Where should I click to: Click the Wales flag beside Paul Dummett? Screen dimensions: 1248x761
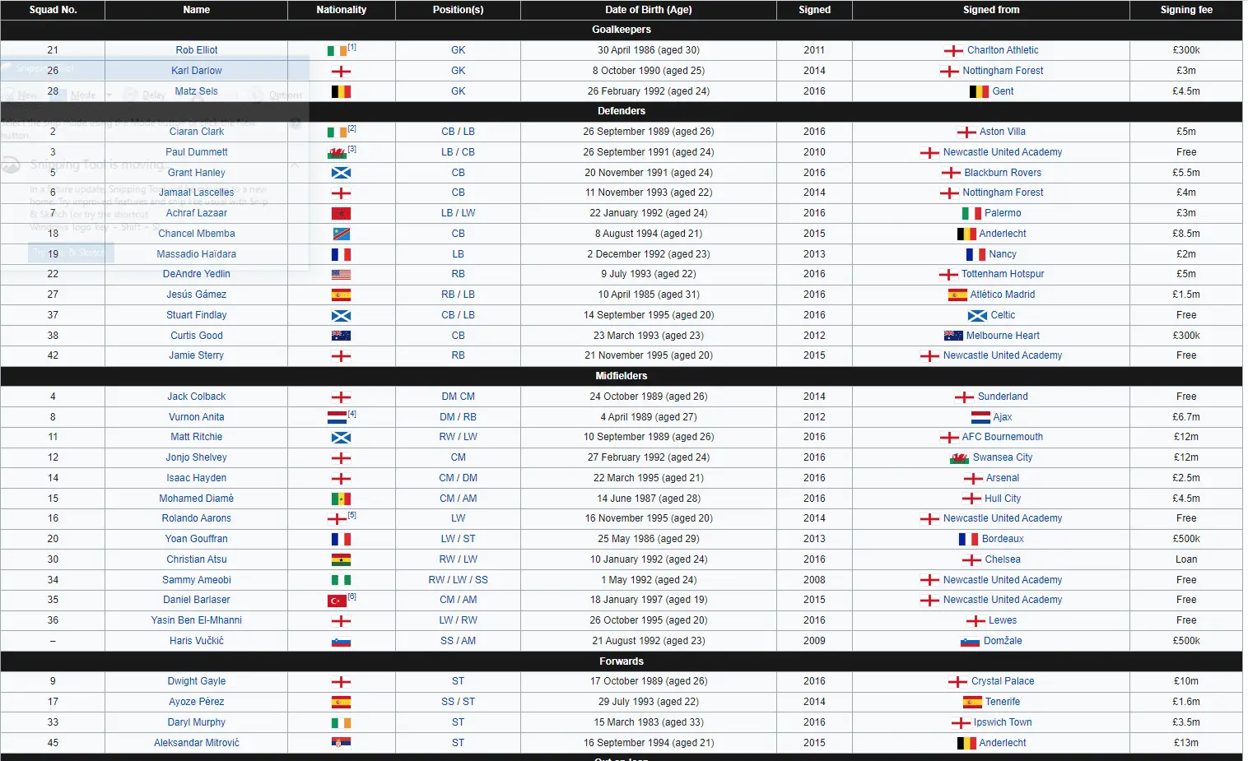pyautogui.click(x=337, y=153)
